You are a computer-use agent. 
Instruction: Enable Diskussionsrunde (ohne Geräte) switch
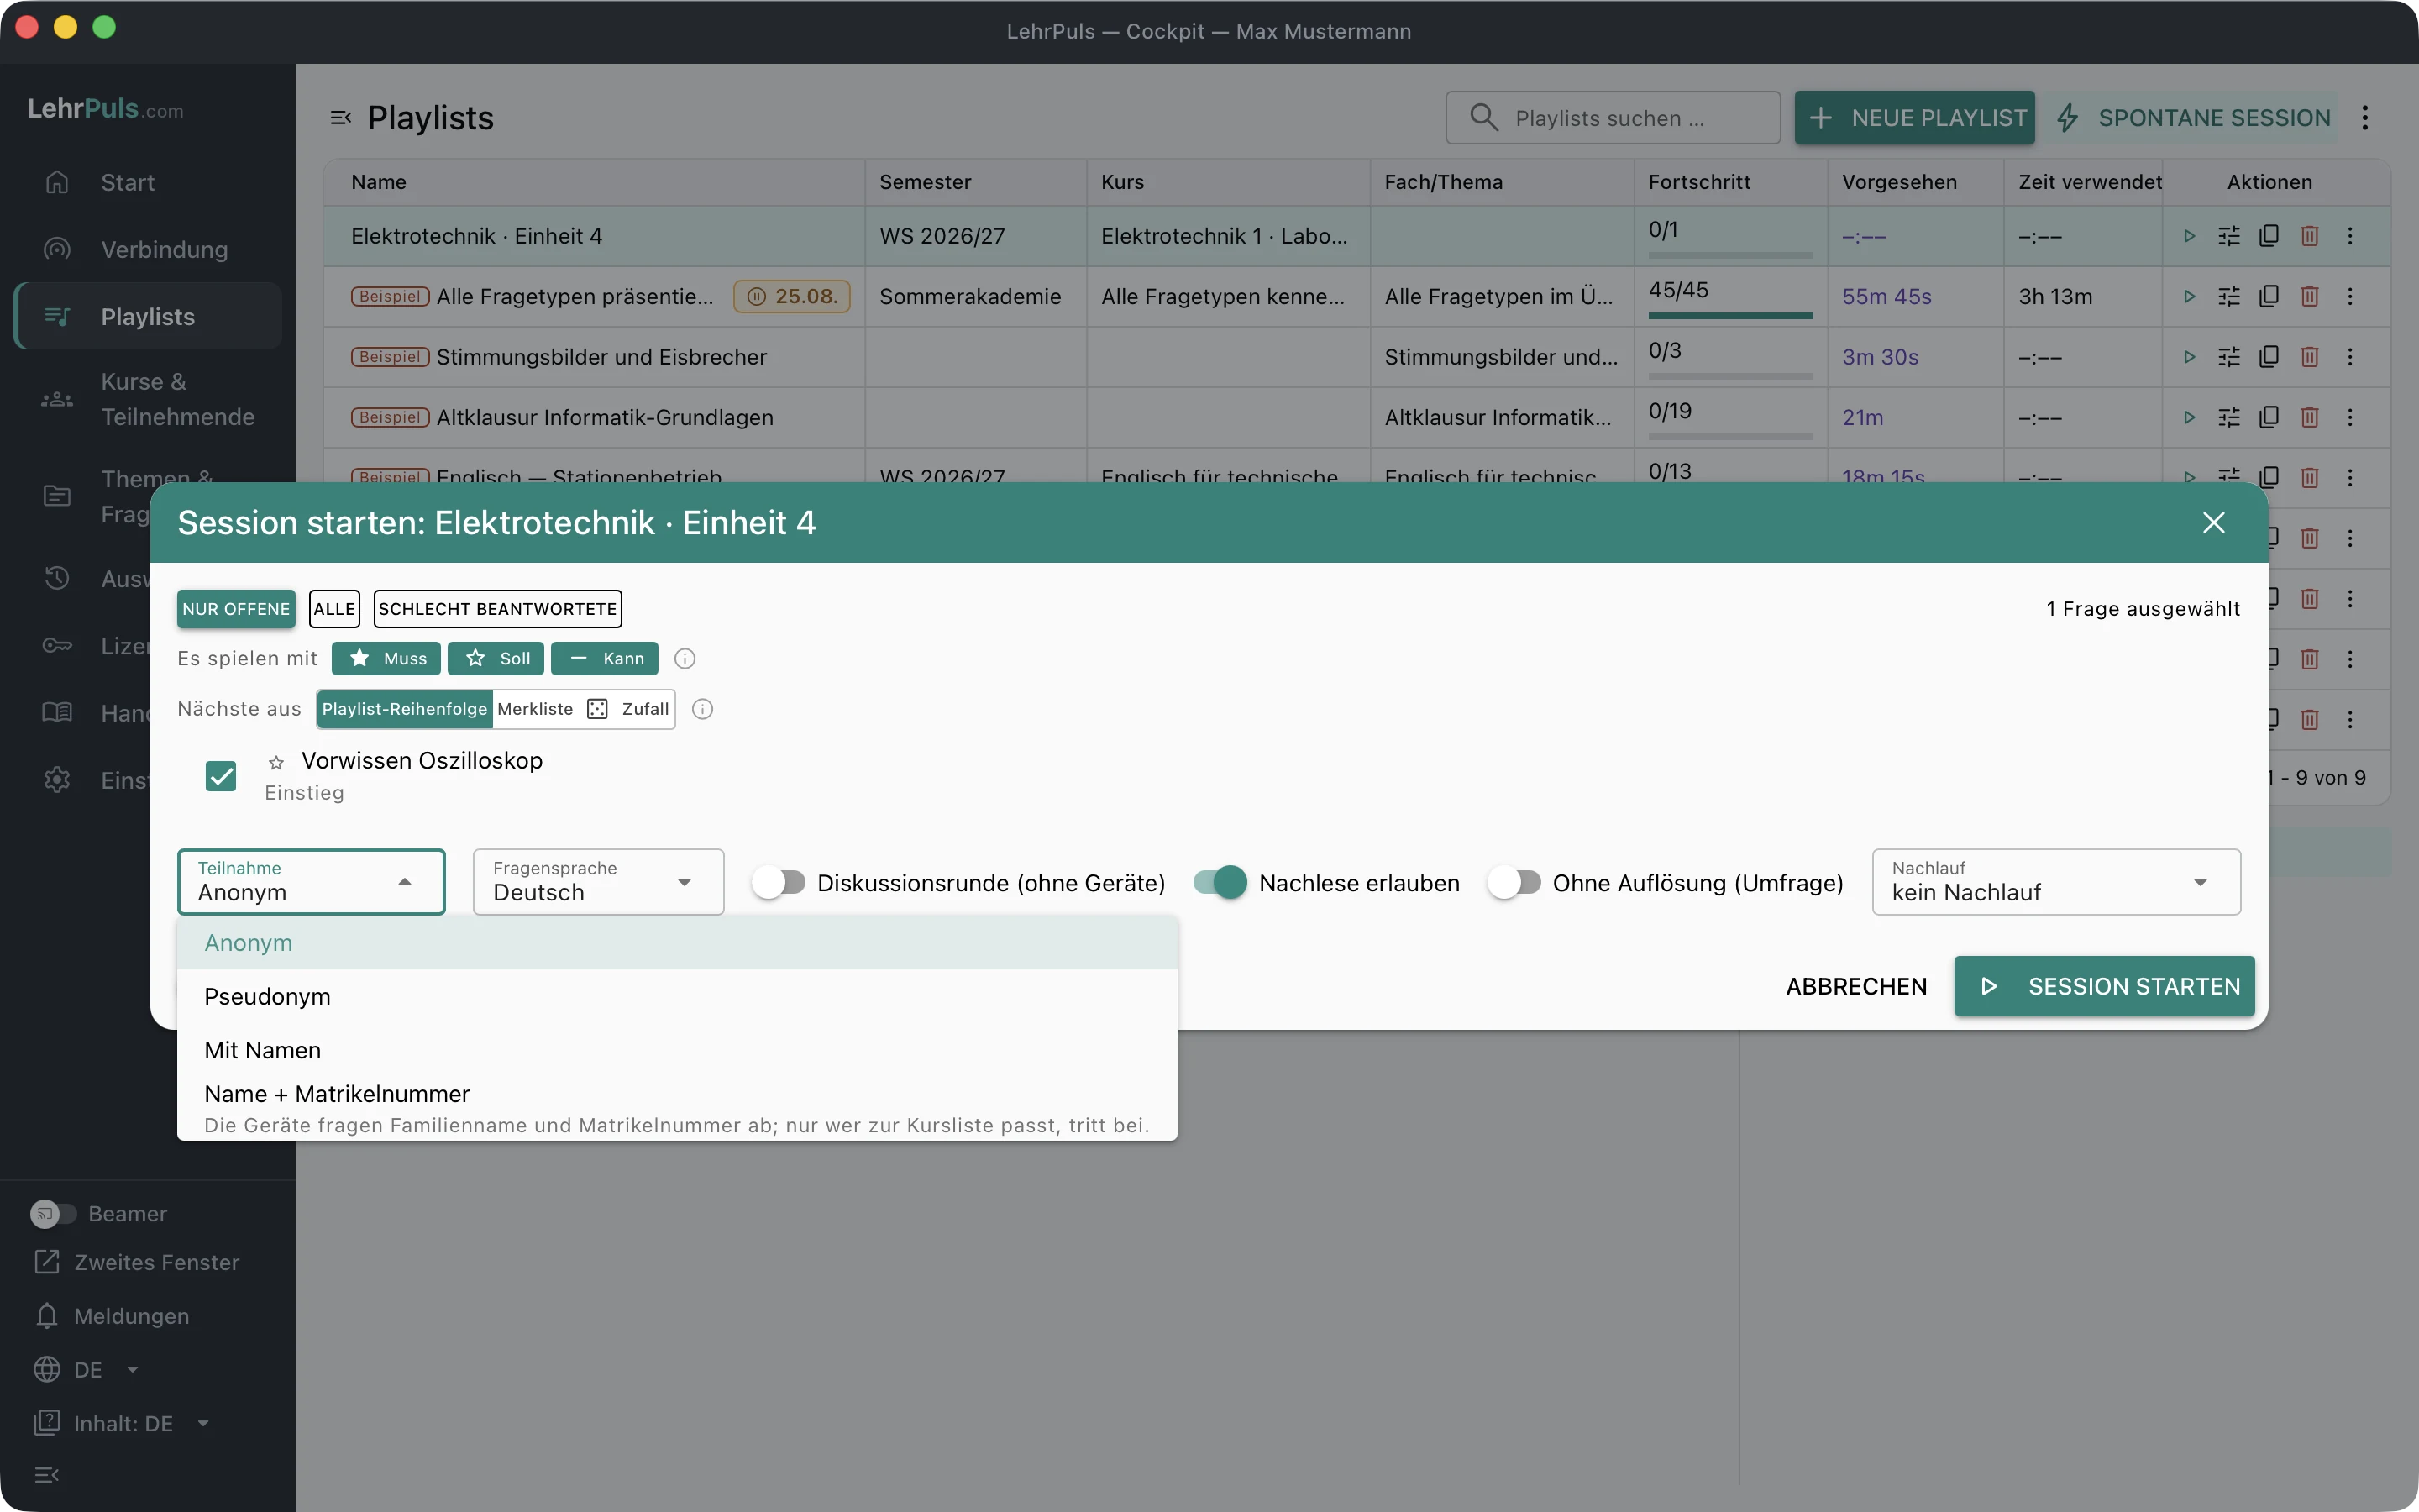tap(779, 882)
